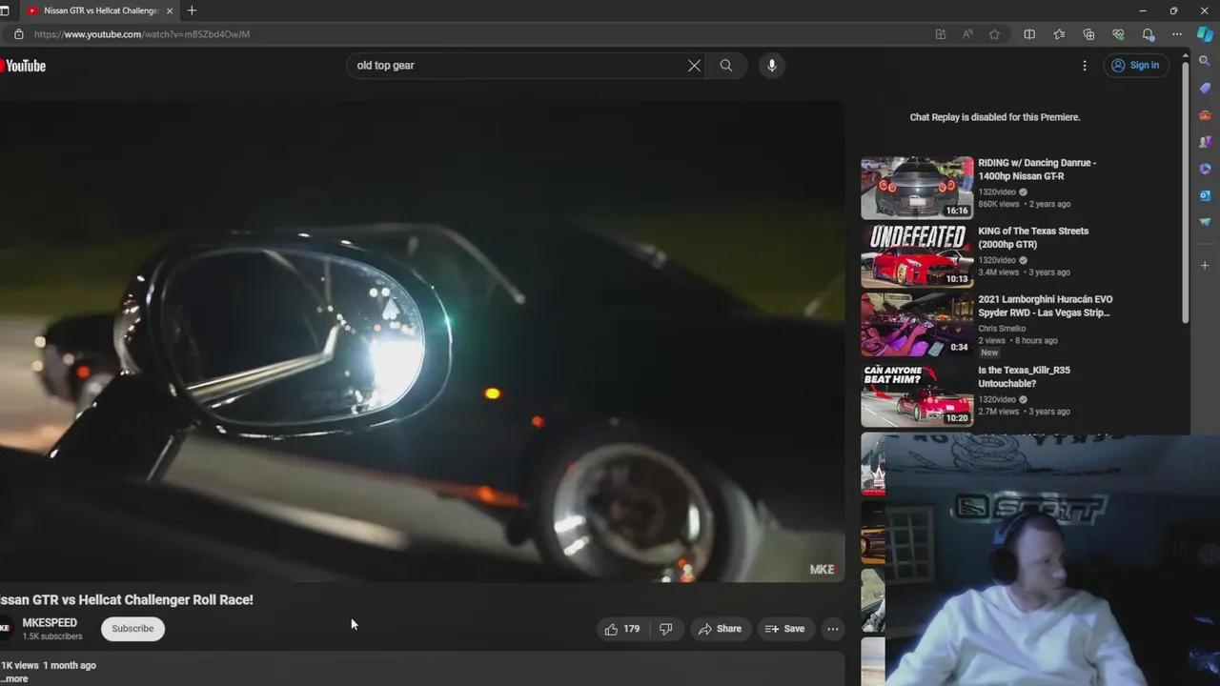Open search in the Edge sidebar
The width and height of the screenshot is (1220, 686).
pyautogui.click(x=1205, y=61)
